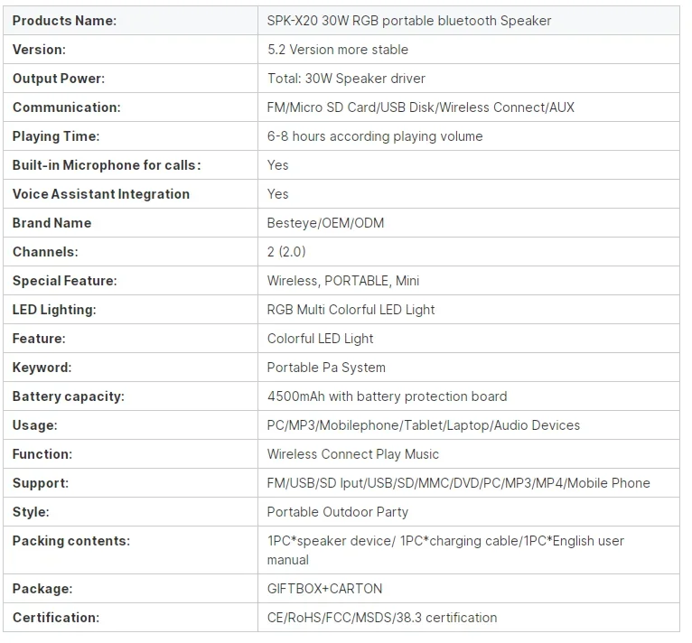Click 'Total: 30W Speaker driver' text
Screen dimensions: 692x643
click(346, 78)
